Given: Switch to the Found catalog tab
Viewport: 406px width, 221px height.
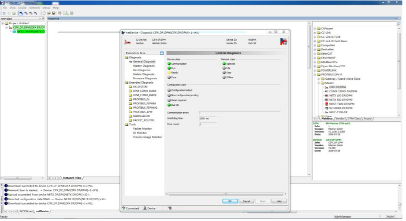Looking at the screenshot, I should pyautogui.click(x=367, y=118).
